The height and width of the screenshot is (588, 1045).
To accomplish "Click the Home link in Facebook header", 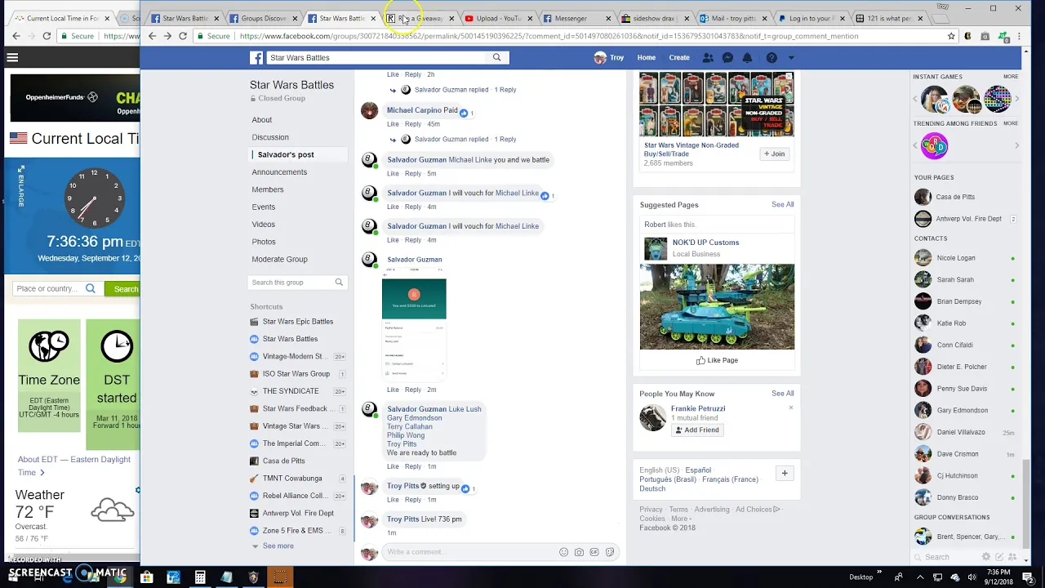I will click(647, 57).
